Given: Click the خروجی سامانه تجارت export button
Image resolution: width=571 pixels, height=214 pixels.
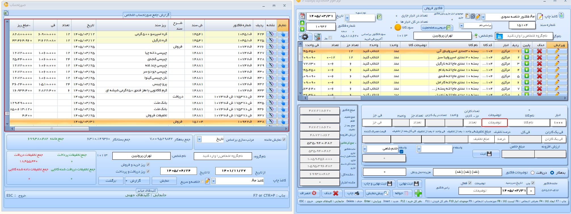Looking at the screenshot, I should pos(437,28).
